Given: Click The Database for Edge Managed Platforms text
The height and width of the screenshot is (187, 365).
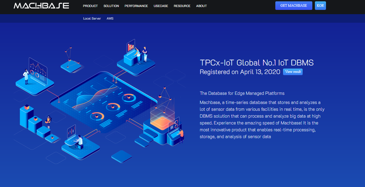Looking at the screenshot, I should (x=242, y=93).
